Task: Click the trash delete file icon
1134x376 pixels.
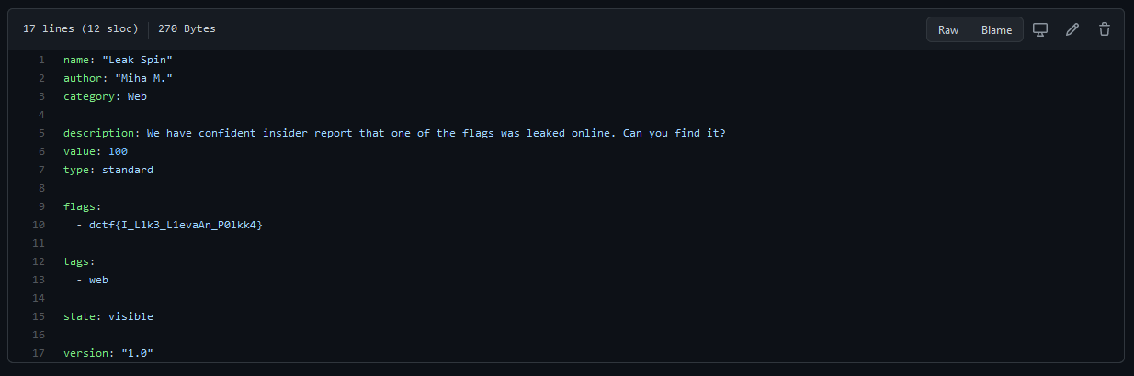Action: [x=1105, y=29]
